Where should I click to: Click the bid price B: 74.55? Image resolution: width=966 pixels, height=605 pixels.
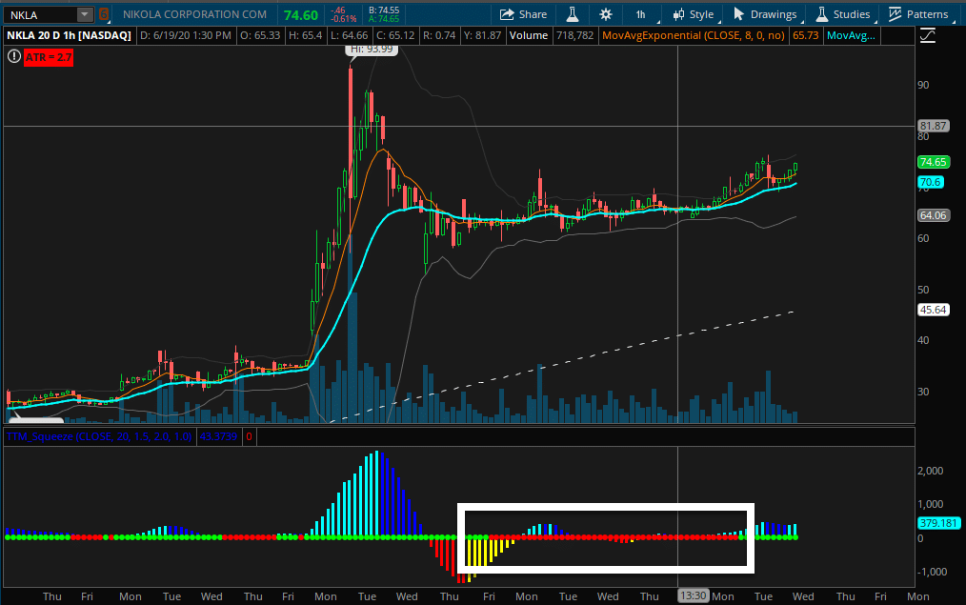tap(384, 10)
